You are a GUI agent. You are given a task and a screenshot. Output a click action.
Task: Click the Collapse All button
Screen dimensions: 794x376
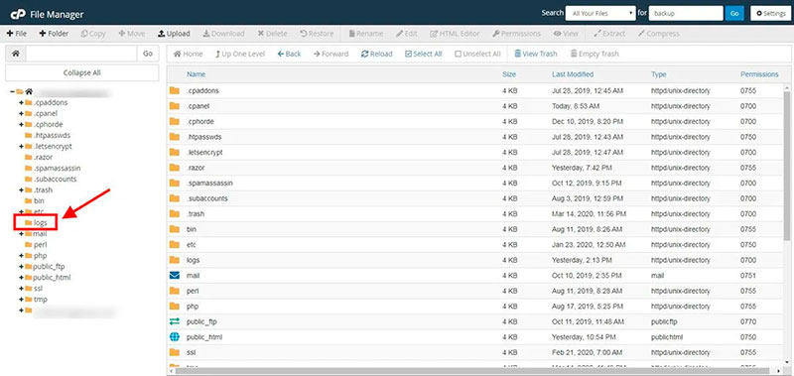pyautogui.click(x=82, y=72)
